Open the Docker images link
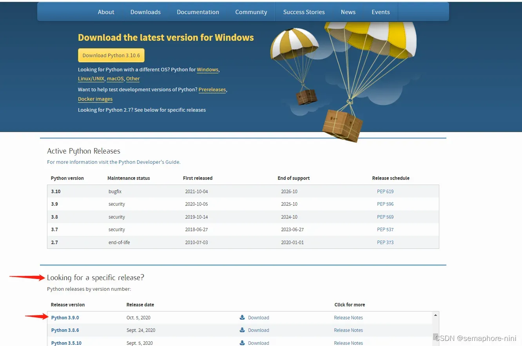The image size is (522, 346). (95, 99)
